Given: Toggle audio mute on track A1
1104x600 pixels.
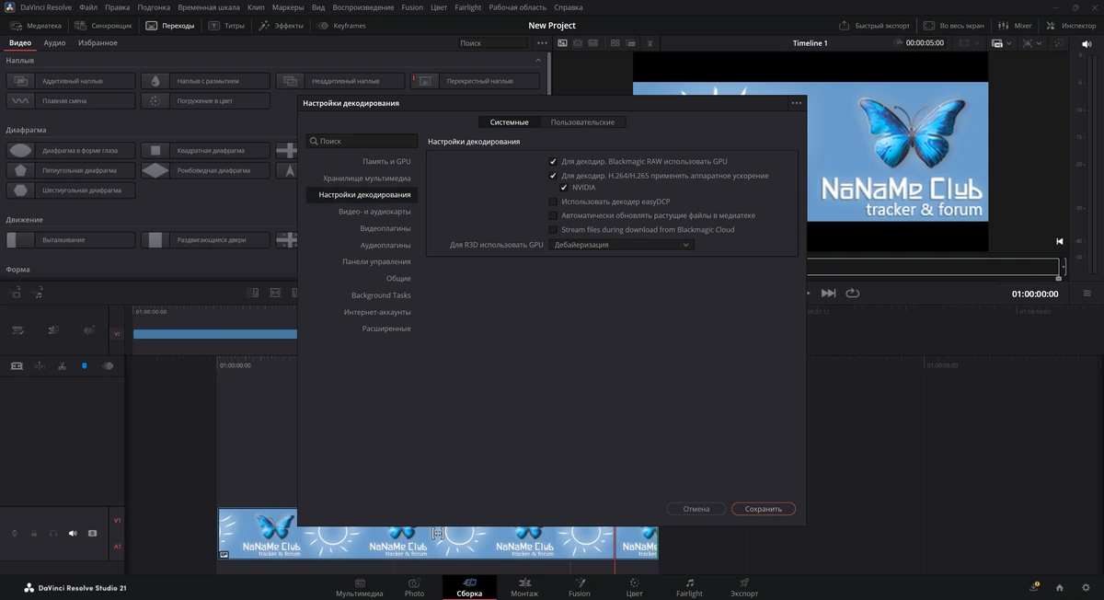Looking at the screenshot, I should coord(73,533).
